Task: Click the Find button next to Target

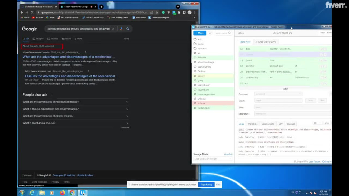Action: pyautogui.click(x=322, y=100)
